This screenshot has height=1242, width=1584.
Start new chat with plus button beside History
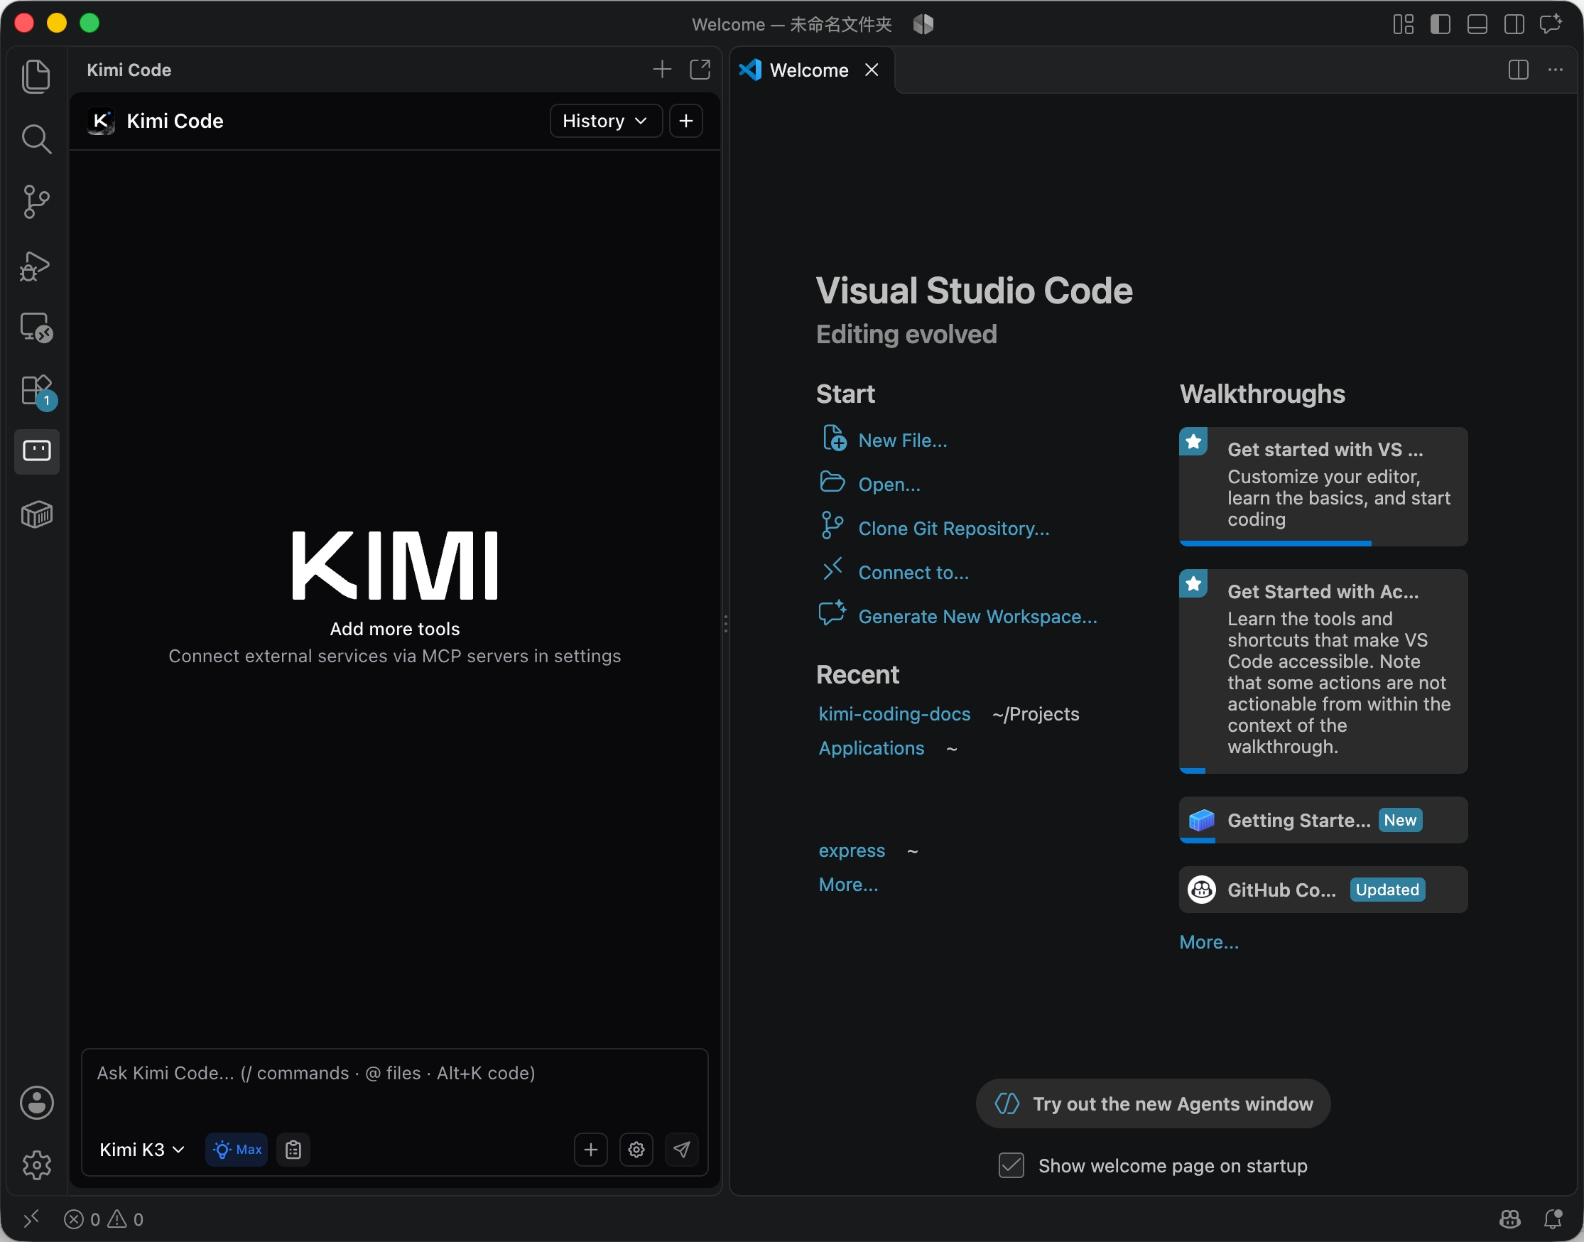(685, 121)
